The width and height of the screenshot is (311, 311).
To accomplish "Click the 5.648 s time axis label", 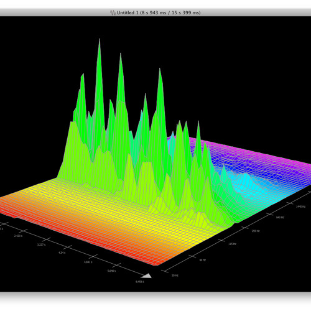I will coord(111,271).
